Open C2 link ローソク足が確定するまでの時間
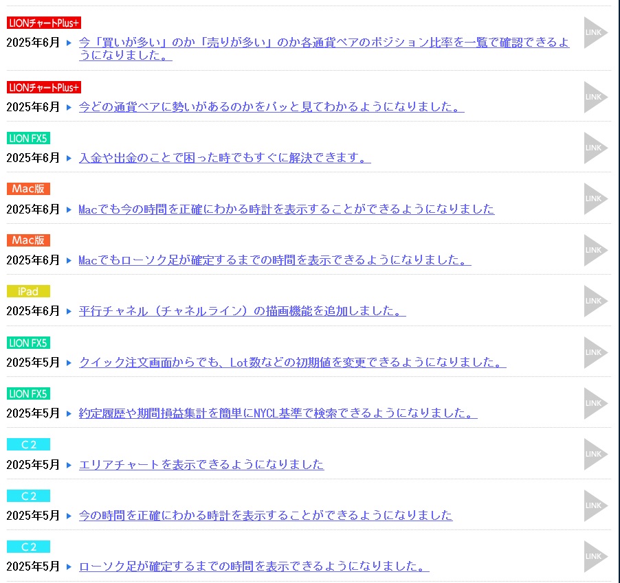 click(x=254, y=567)
